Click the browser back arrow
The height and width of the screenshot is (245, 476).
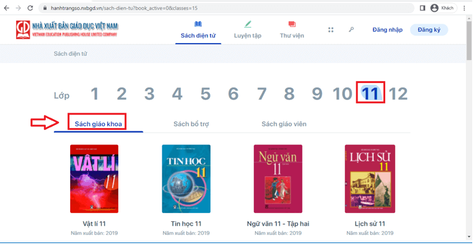click(6, 8)
